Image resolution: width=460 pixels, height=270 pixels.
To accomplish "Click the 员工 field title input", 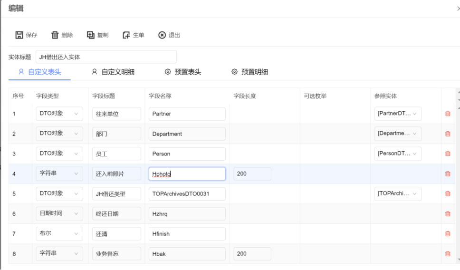I will point(116,154).
